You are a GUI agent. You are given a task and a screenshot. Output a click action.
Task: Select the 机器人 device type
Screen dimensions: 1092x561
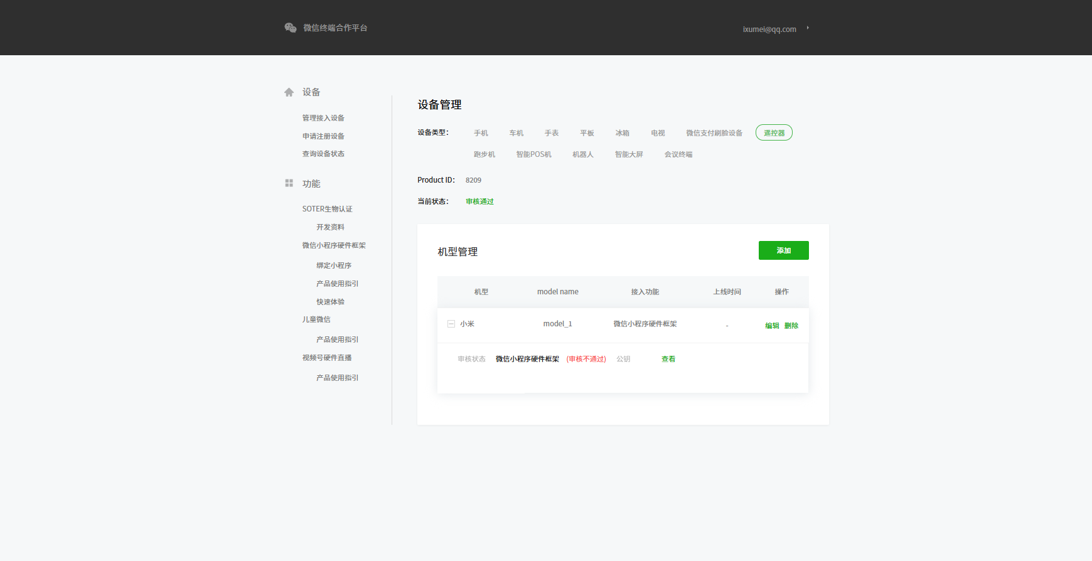click(x=582, y=154)
